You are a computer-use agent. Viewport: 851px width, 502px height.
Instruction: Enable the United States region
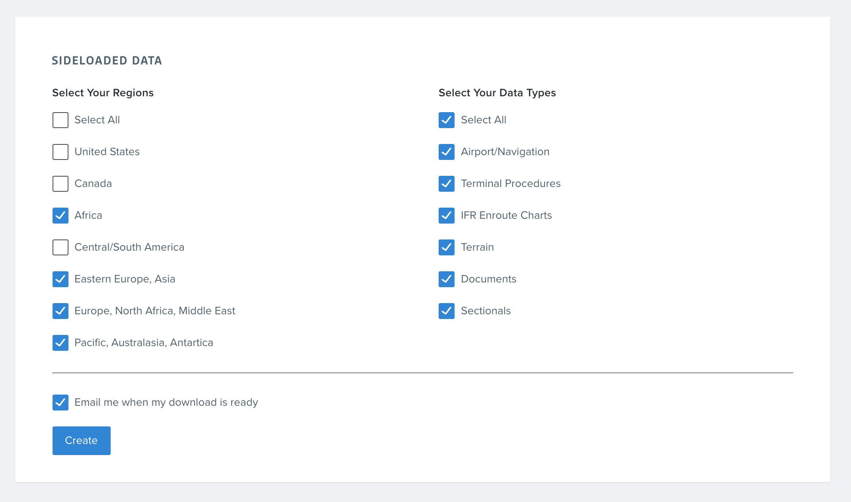coord(61,152)
